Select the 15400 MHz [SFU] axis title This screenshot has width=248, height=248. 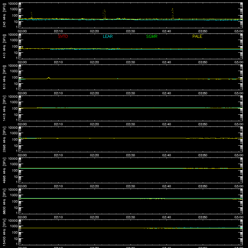4,232
